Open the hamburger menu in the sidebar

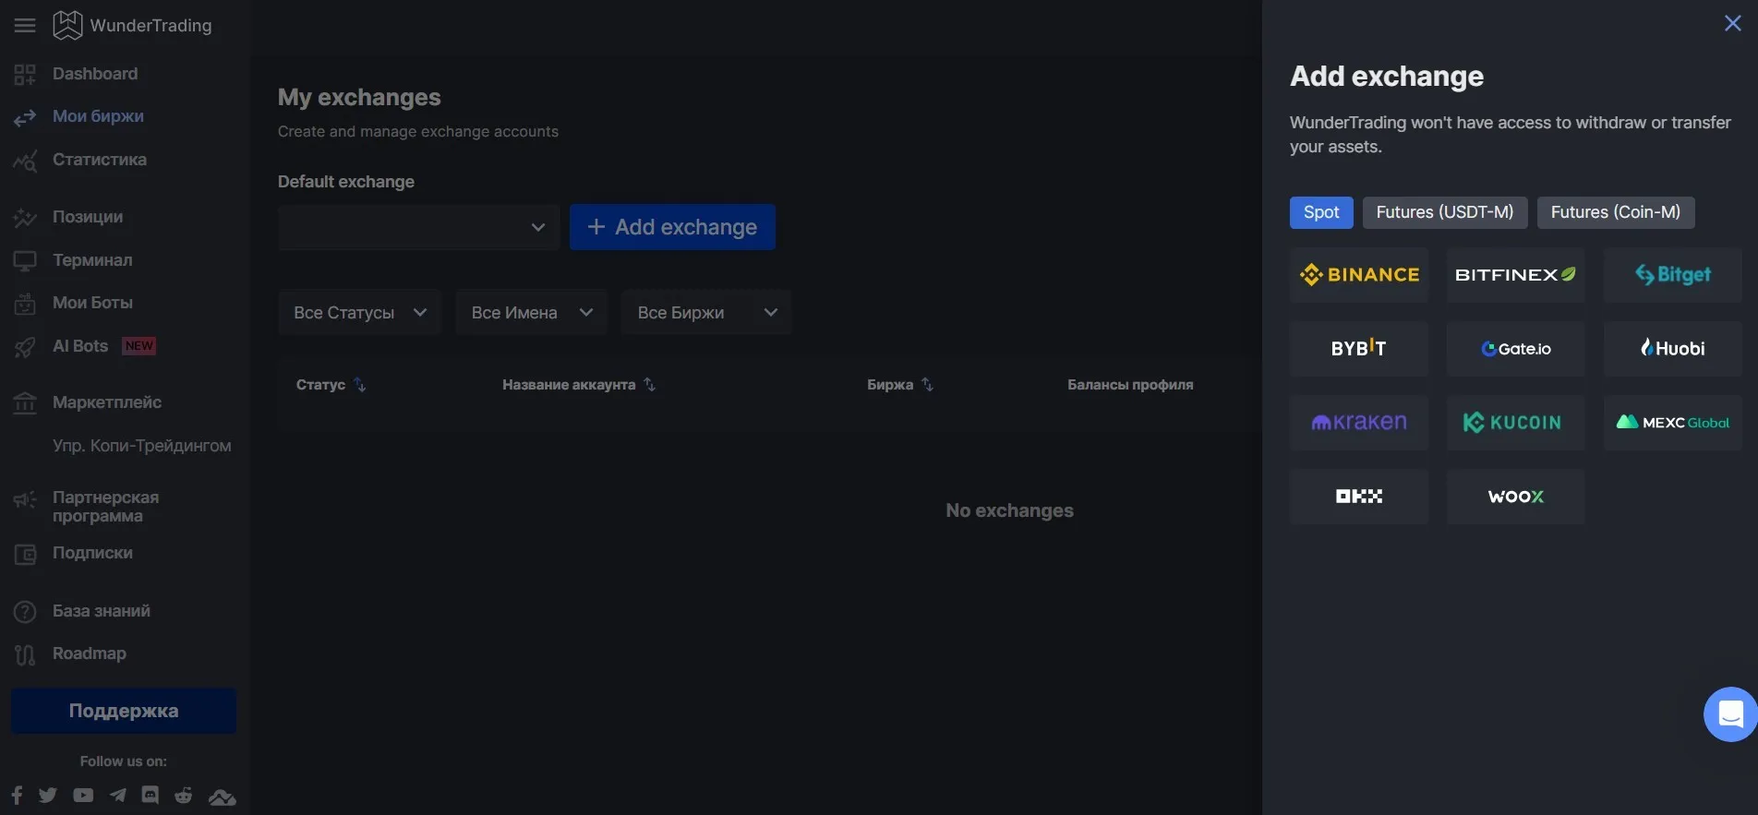(25, 26)
